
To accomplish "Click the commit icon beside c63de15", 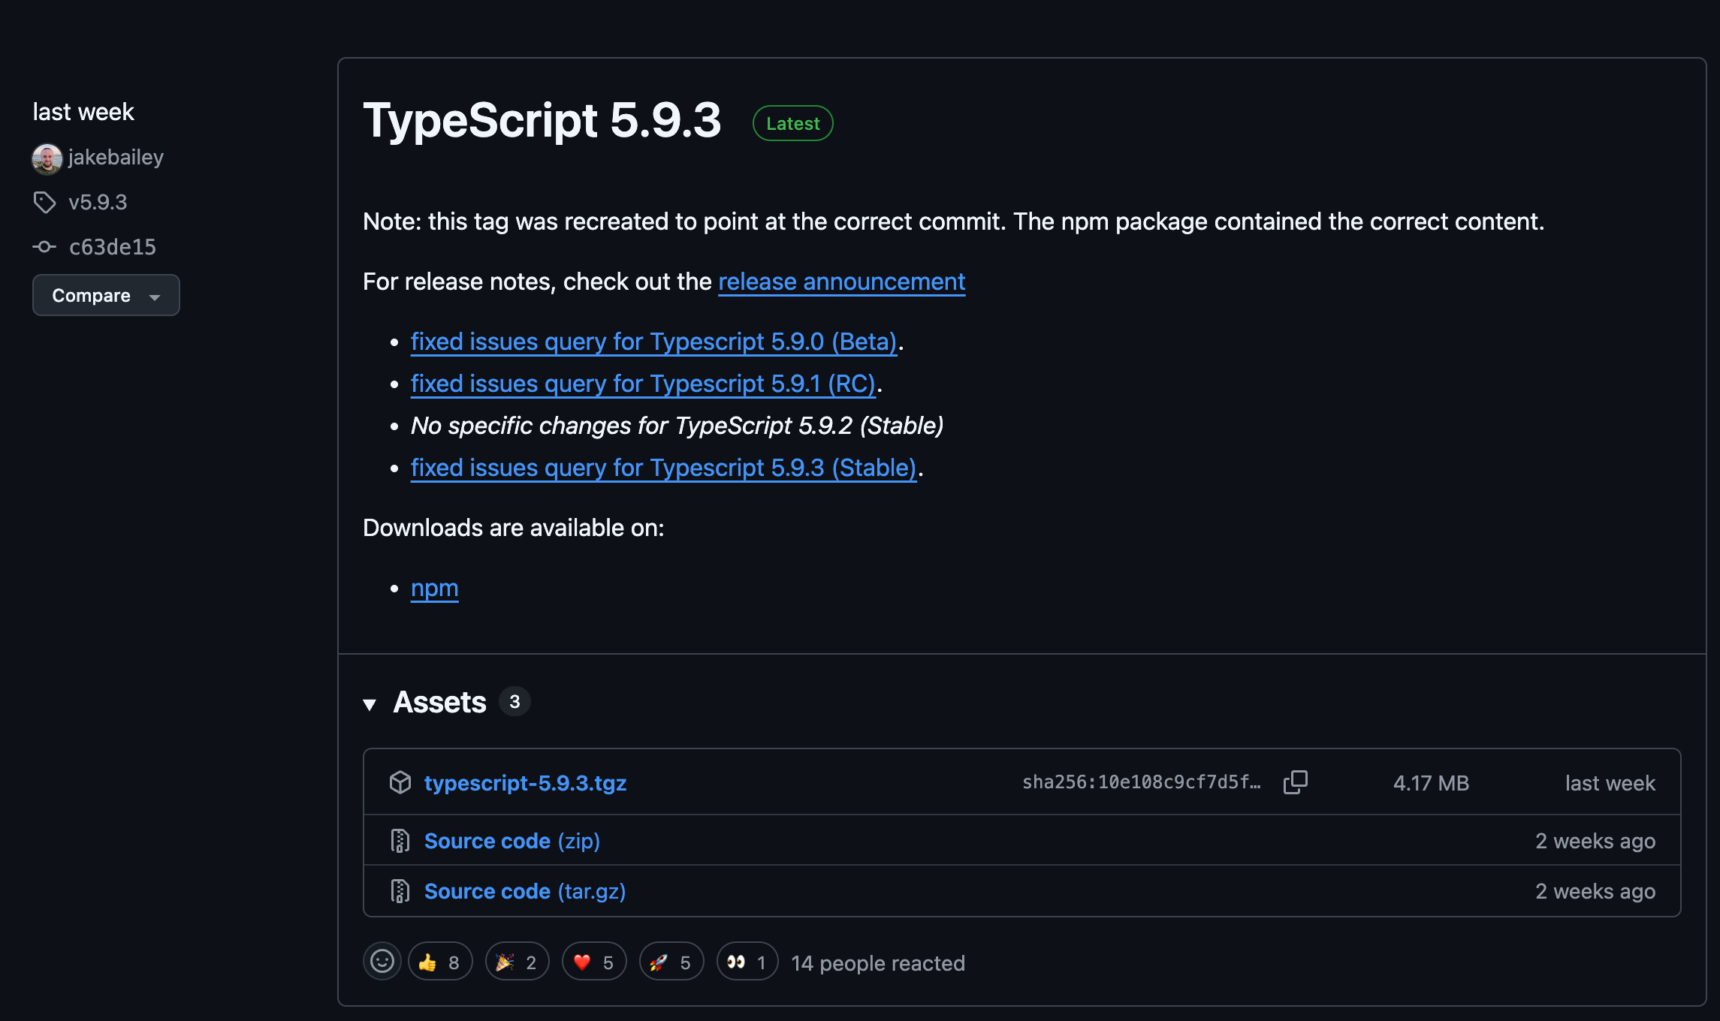I will click(44, 246).
